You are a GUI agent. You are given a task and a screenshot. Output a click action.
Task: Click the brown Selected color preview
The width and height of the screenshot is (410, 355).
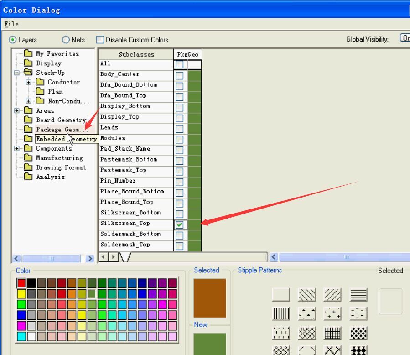coord(210,298)
